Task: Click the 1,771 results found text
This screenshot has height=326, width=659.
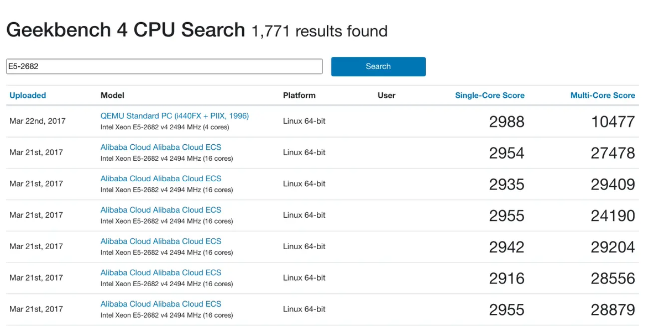Action: (x=319, y=31)
